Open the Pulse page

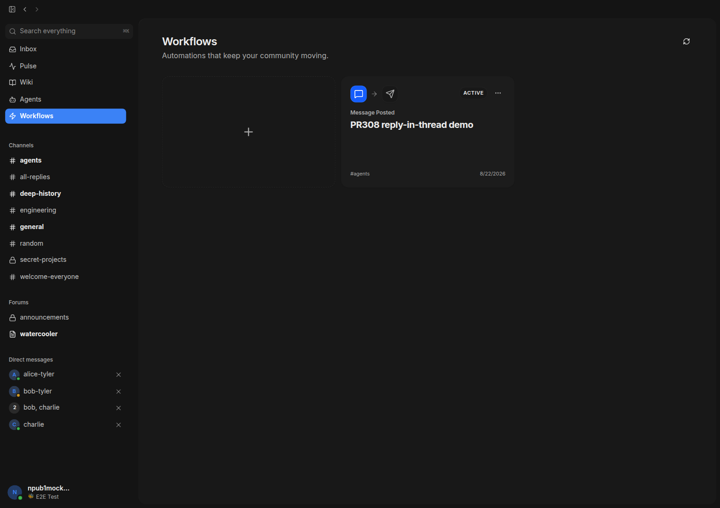pos(66,66)
